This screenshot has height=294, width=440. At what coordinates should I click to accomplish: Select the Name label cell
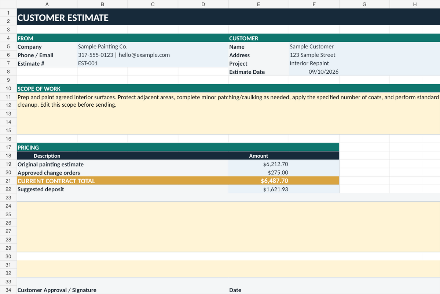258,47
